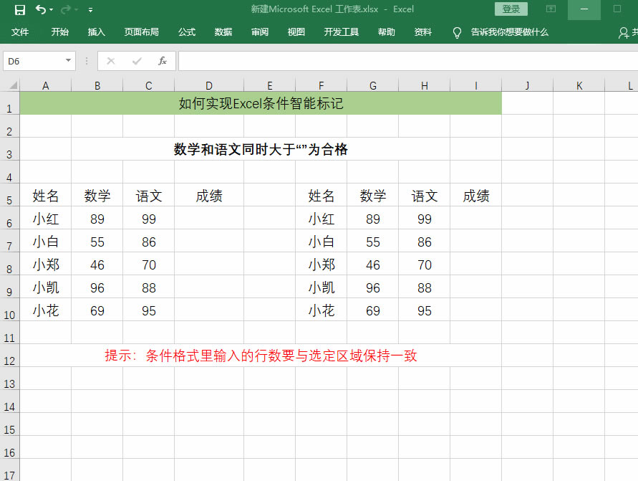Viewport: 638px width, 481px height.
Task: Expand the Name Box dropdown arrow
Action: (68, 61)
